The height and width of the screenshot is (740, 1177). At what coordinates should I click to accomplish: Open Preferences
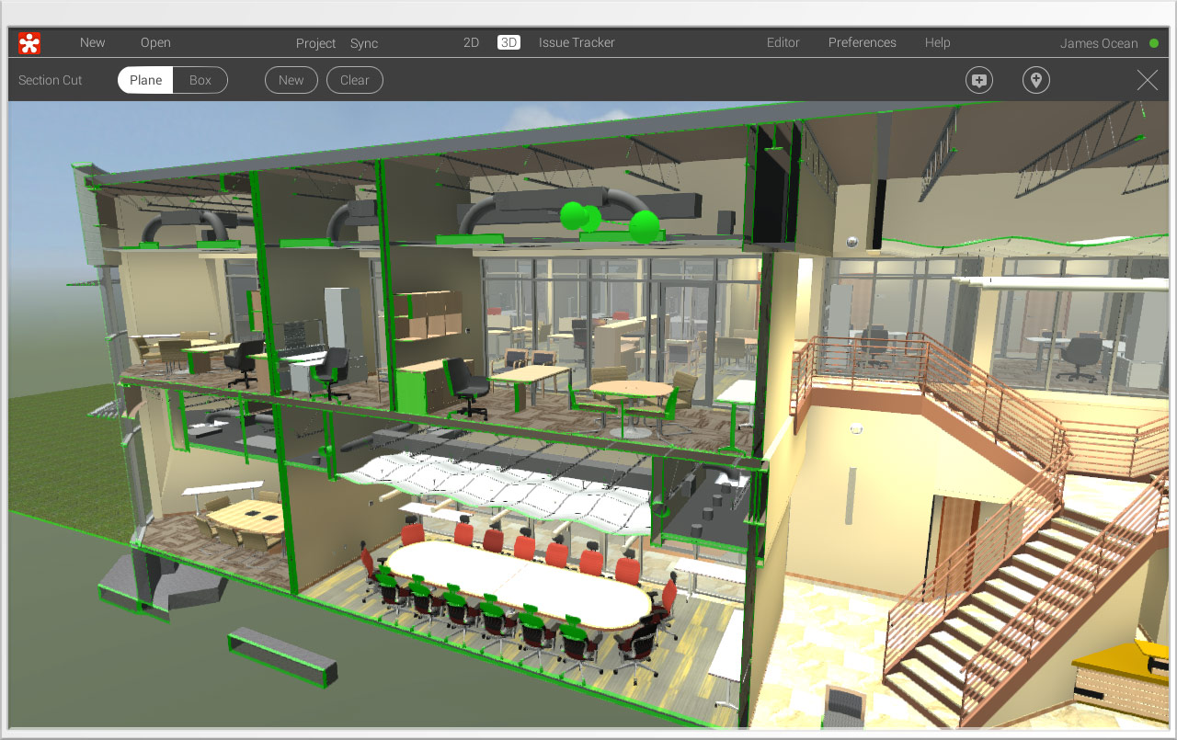[862, 42]
